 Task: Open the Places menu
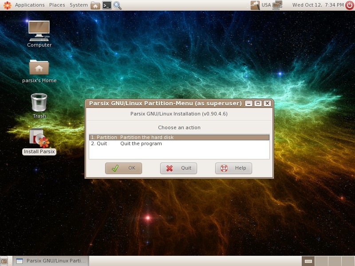(x=57, y=5)
